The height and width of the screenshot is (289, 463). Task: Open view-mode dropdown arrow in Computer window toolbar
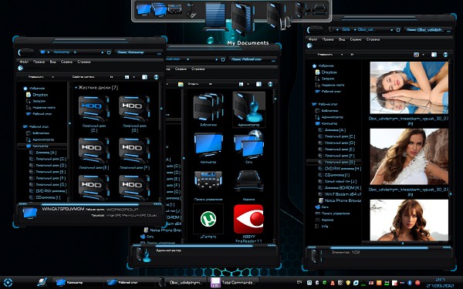click(133, 77)
